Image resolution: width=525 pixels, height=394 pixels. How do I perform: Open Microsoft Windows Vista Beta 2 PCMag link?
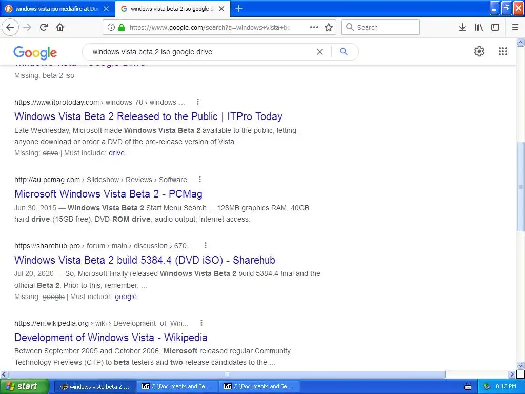(x=108, y=193)
